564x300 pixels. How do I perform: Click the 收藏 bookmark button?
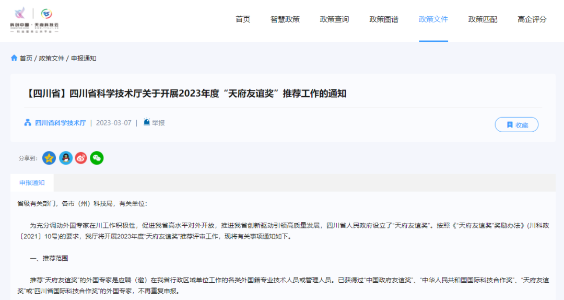(516, 124)
